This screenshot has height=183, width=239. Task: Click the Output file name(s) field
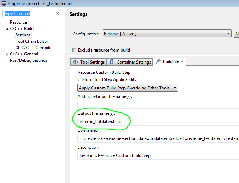point(158,122)
